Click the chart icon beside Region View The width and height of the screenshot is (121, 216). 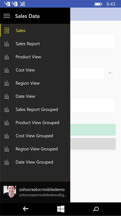7,83
